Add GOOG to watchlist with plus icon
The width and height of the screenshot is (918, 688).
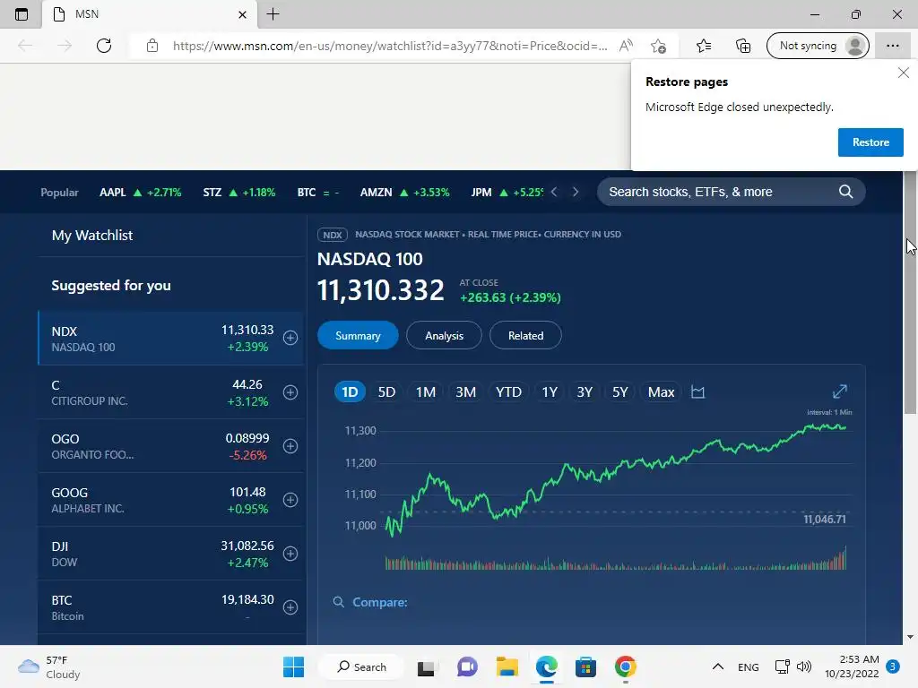290,500
